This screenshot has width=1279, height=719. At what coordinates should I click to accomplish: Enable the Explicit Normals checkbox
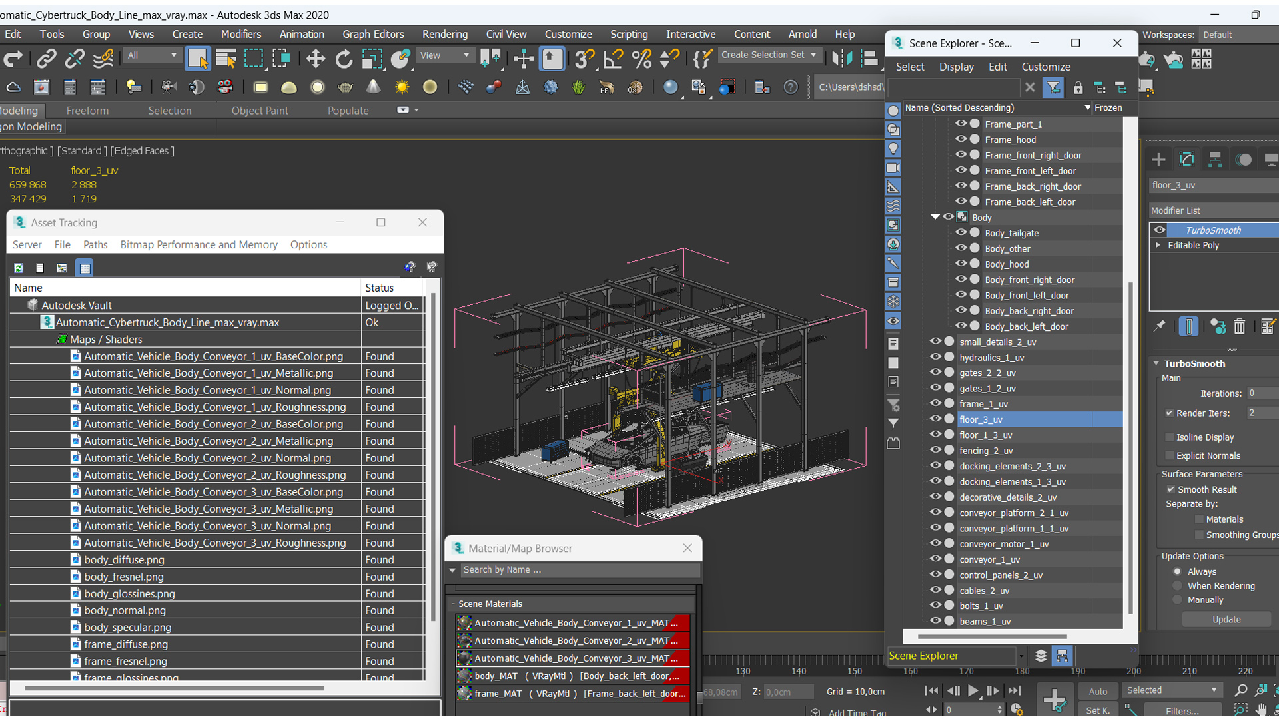click(x=1169, y=455)
